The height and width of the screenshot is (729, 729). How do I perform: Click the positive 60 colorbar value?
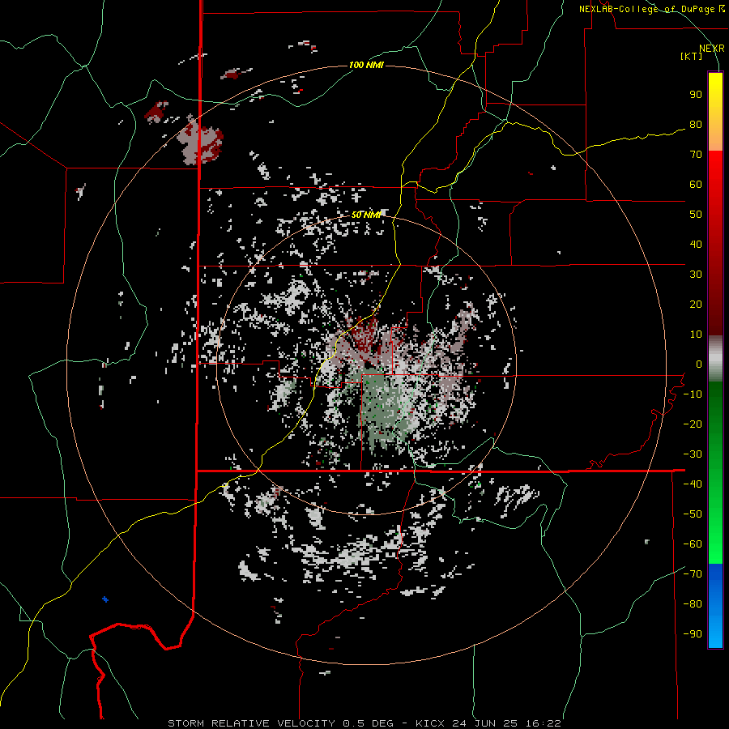pyautogui.click(x=696, y=184)
